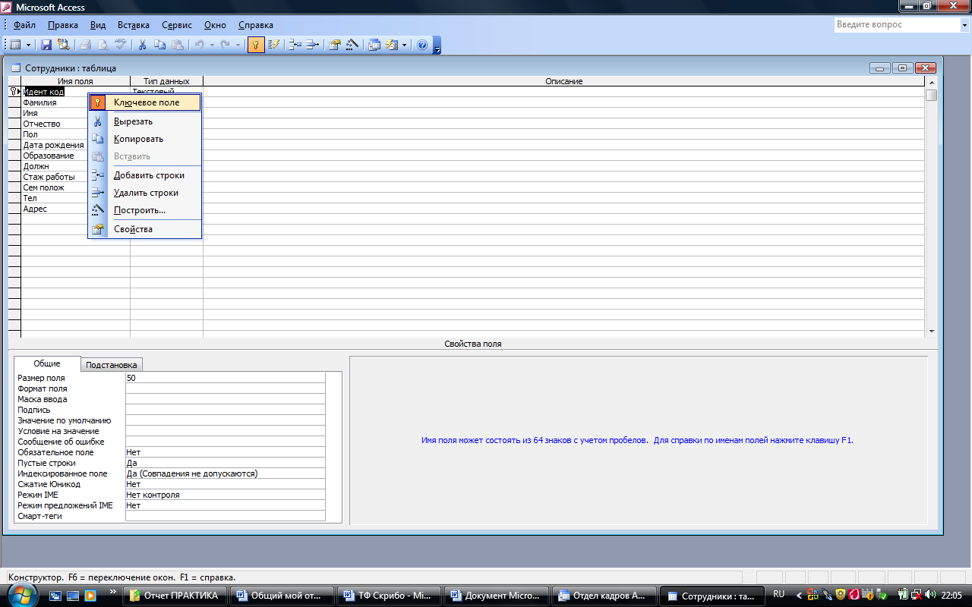The image size is (972, 607).
Task: Click the icon beside 'Свойства' menu item
Action: click(97, 229)
